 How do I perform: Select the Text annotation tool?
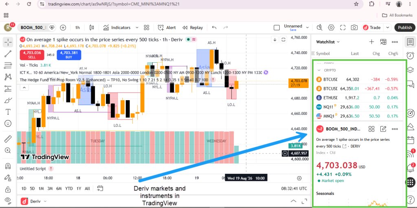(x=8, y=112)
